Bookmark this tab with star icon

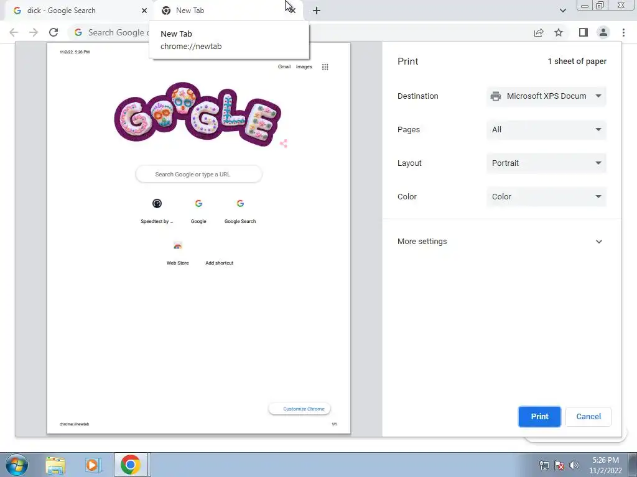click(x=559, y=32)
